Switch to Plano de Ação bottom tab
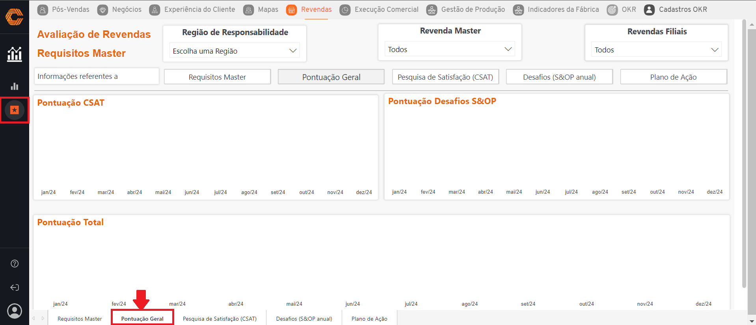756x325 pixels. (369, 318)
